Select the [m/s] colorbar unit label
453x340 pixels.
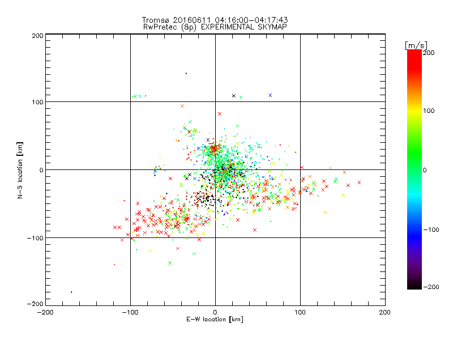[x=416, y=45]
